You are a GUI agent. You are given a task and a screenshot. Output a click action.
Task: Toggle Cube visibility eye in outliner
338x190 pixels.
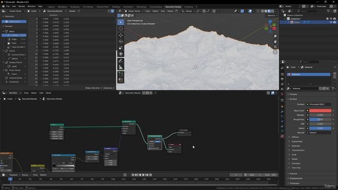(x=331, y=22)
